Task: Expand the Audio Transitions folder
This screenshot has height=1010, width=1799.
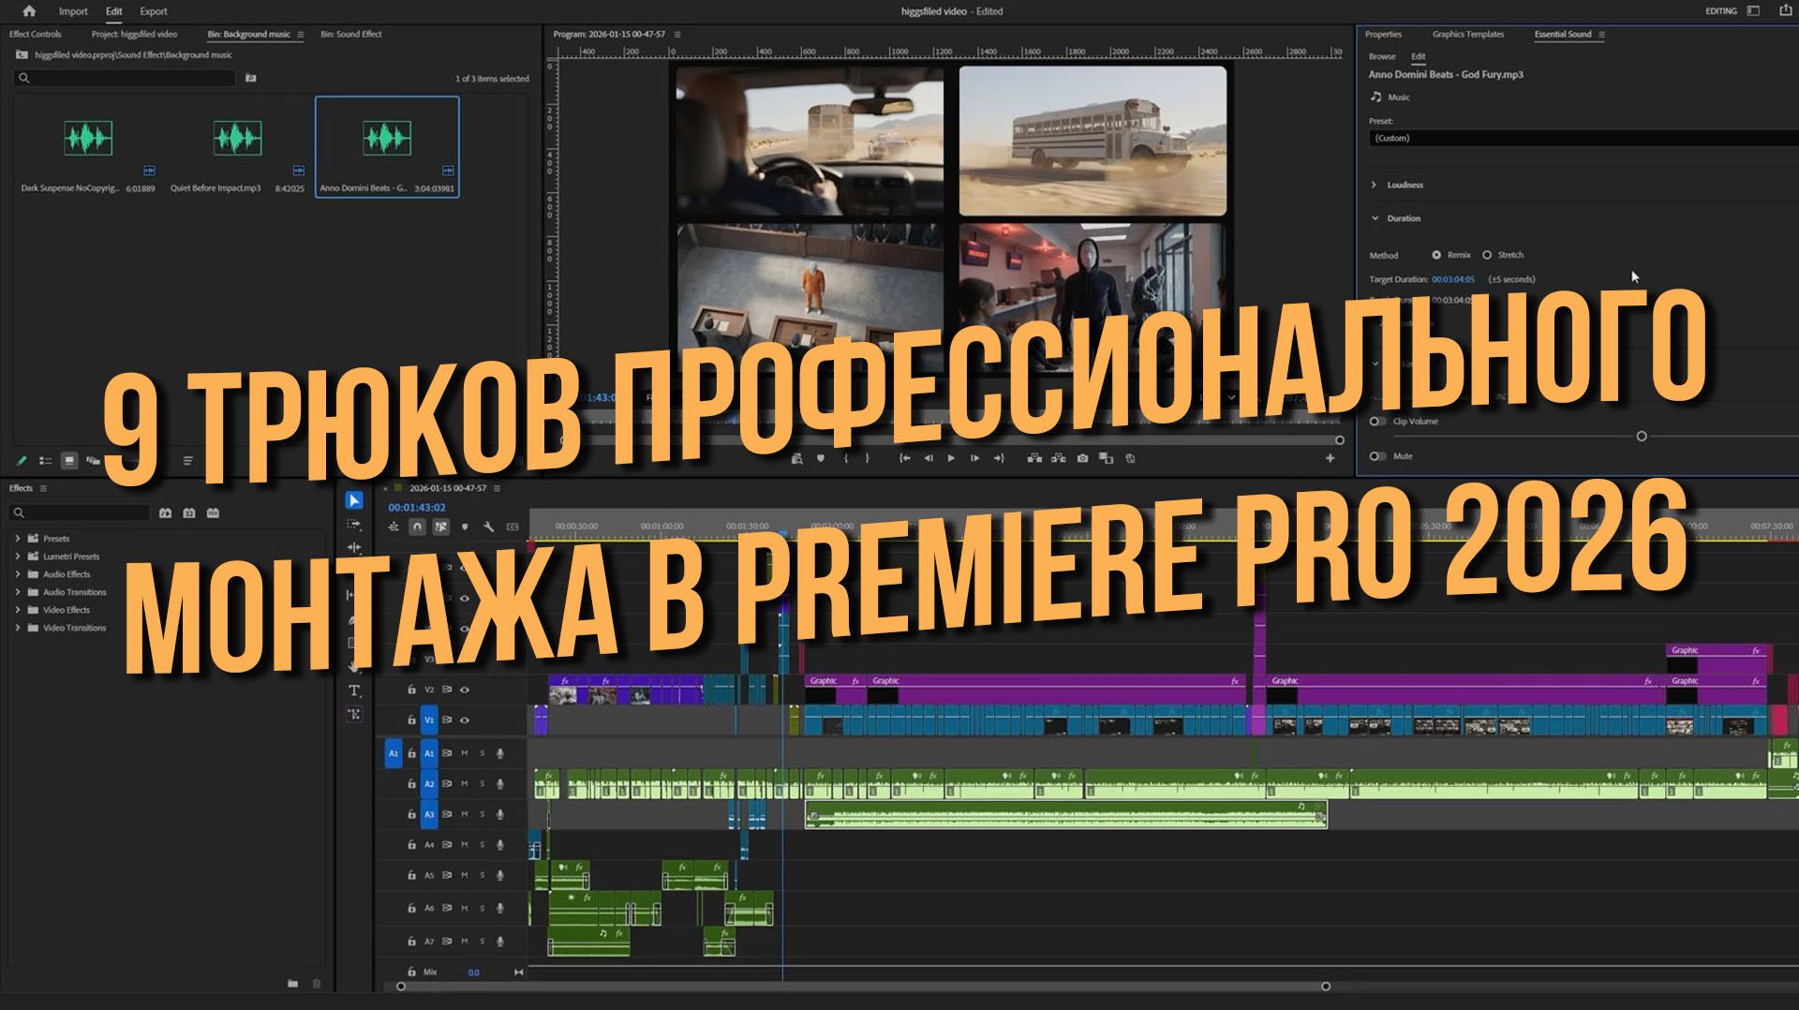Action: [x=18, y=592]
